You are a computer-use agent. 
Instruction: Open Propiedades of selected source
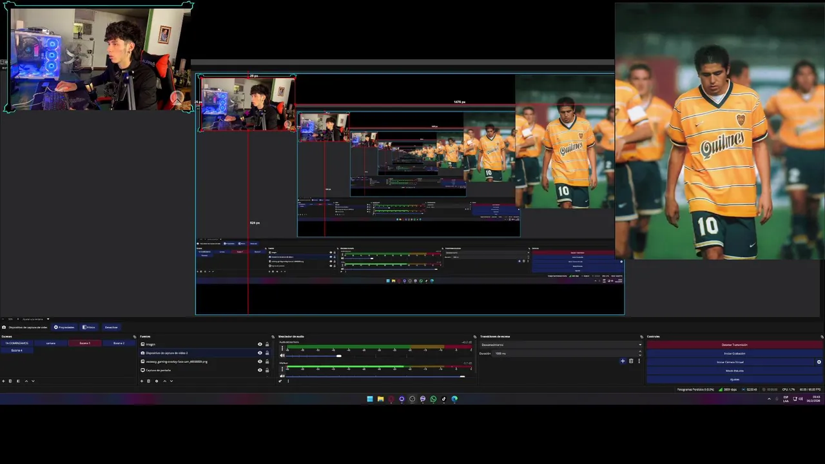[x=64, y=327]
